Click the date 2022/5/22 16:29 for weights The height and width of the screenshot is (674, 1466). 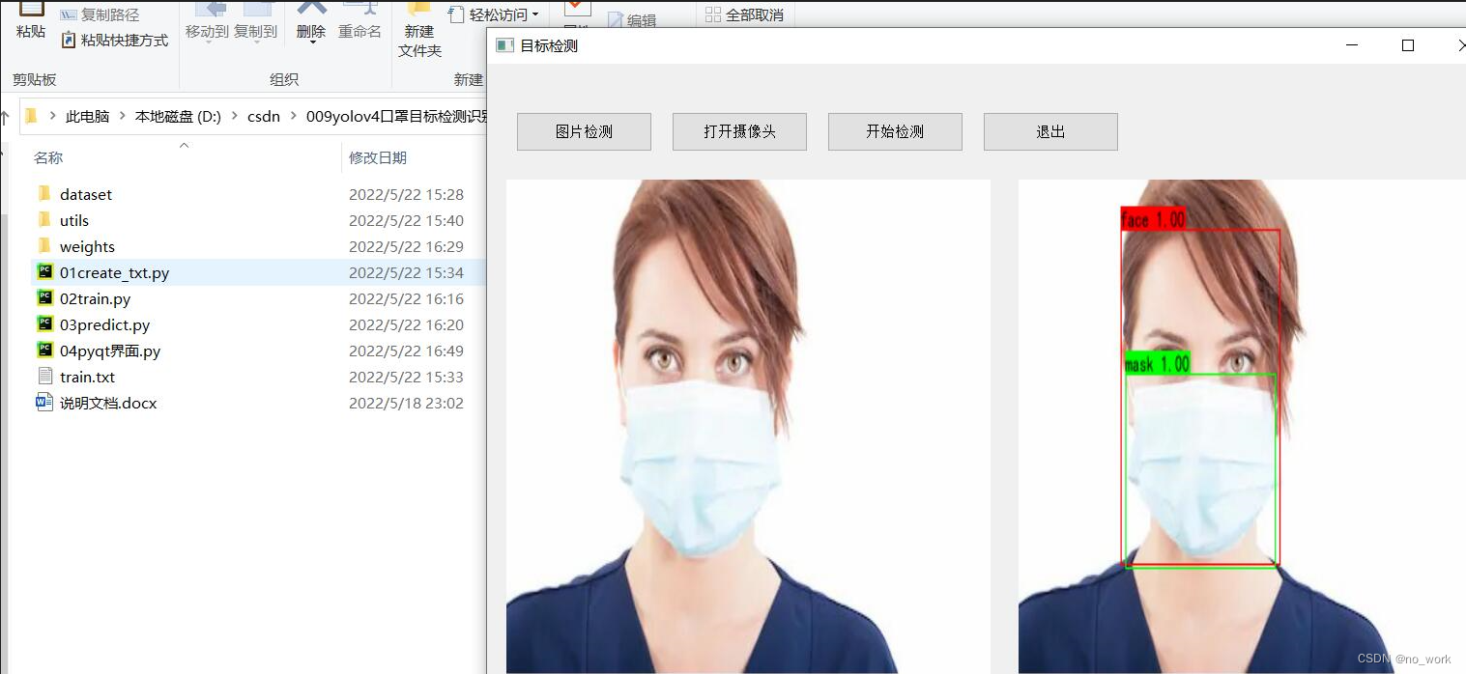coord(406,246)
